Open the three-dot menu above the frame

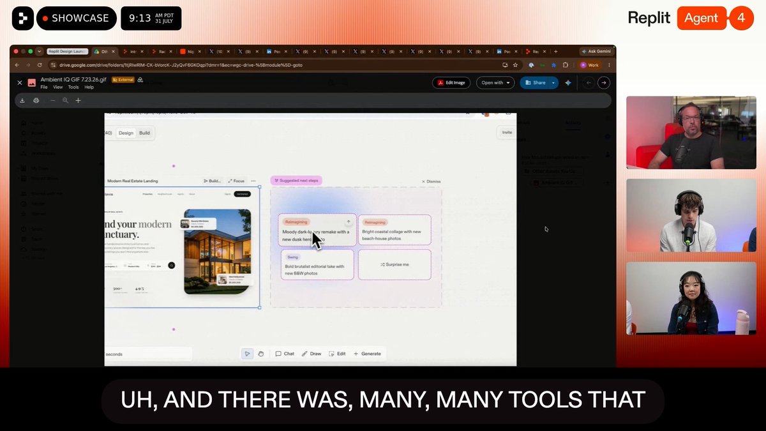253,181
